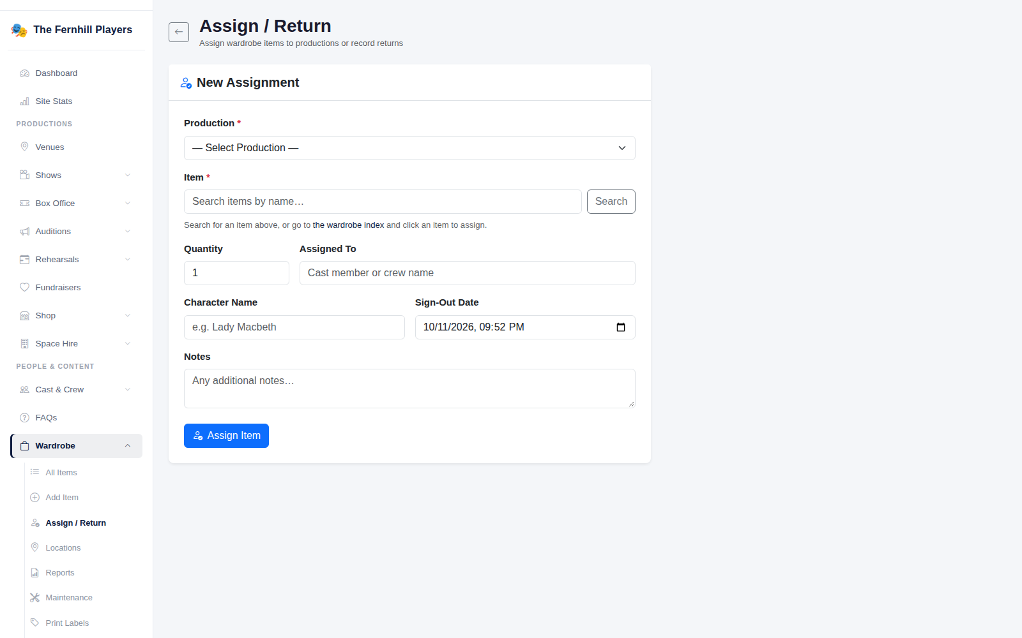Click the Add Item plus circle icon
The height and width of the screenshot is (638, 1022).
coord(35,498)
